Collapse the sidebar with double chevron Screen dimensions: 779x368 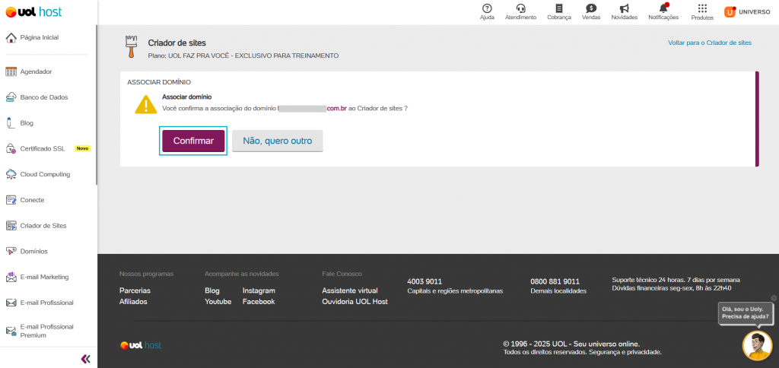pos(85,359)
